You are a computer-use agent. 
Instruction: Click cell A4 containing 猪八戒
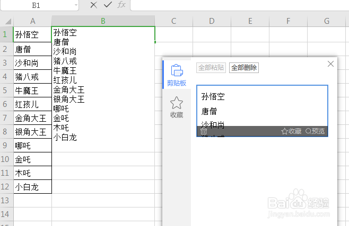coord(32,77)
